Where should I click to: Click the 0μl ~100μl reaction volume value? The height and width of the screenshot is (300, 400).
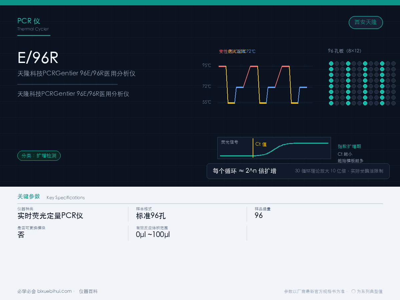tap(153, 234)
